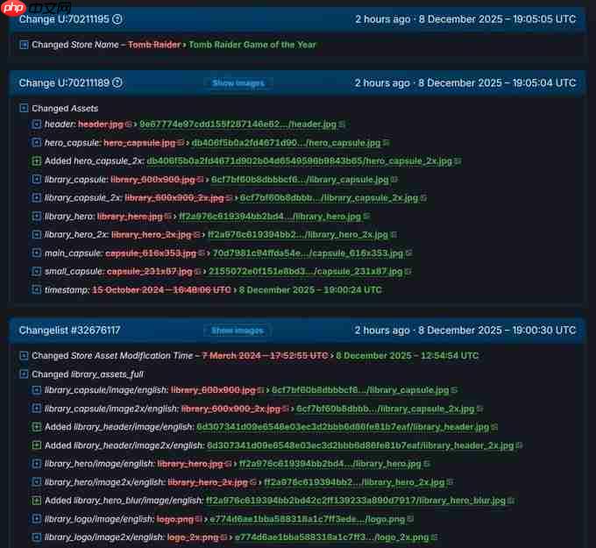Screen dimensions: 596x548
Task: Click expander icon beside Changed Store Name
Action: pyautogui.click(x=24, y=45)
